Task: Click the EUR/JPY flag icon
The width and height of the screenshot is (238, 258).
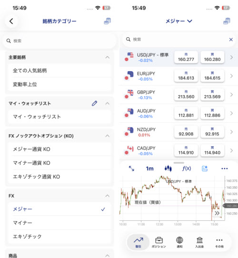Action: (x=129, y=75)
